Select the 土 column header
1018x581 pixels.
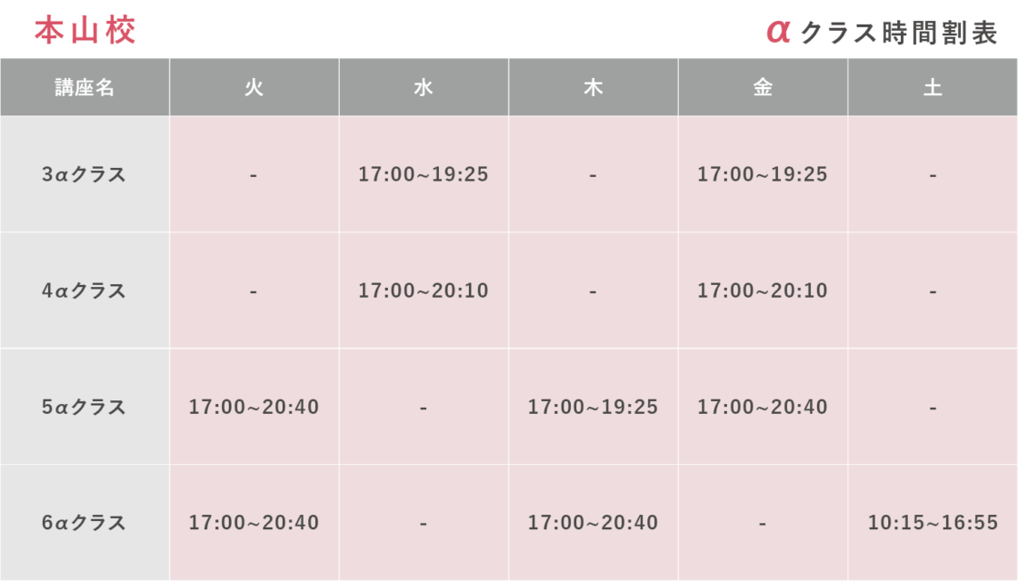933,87
